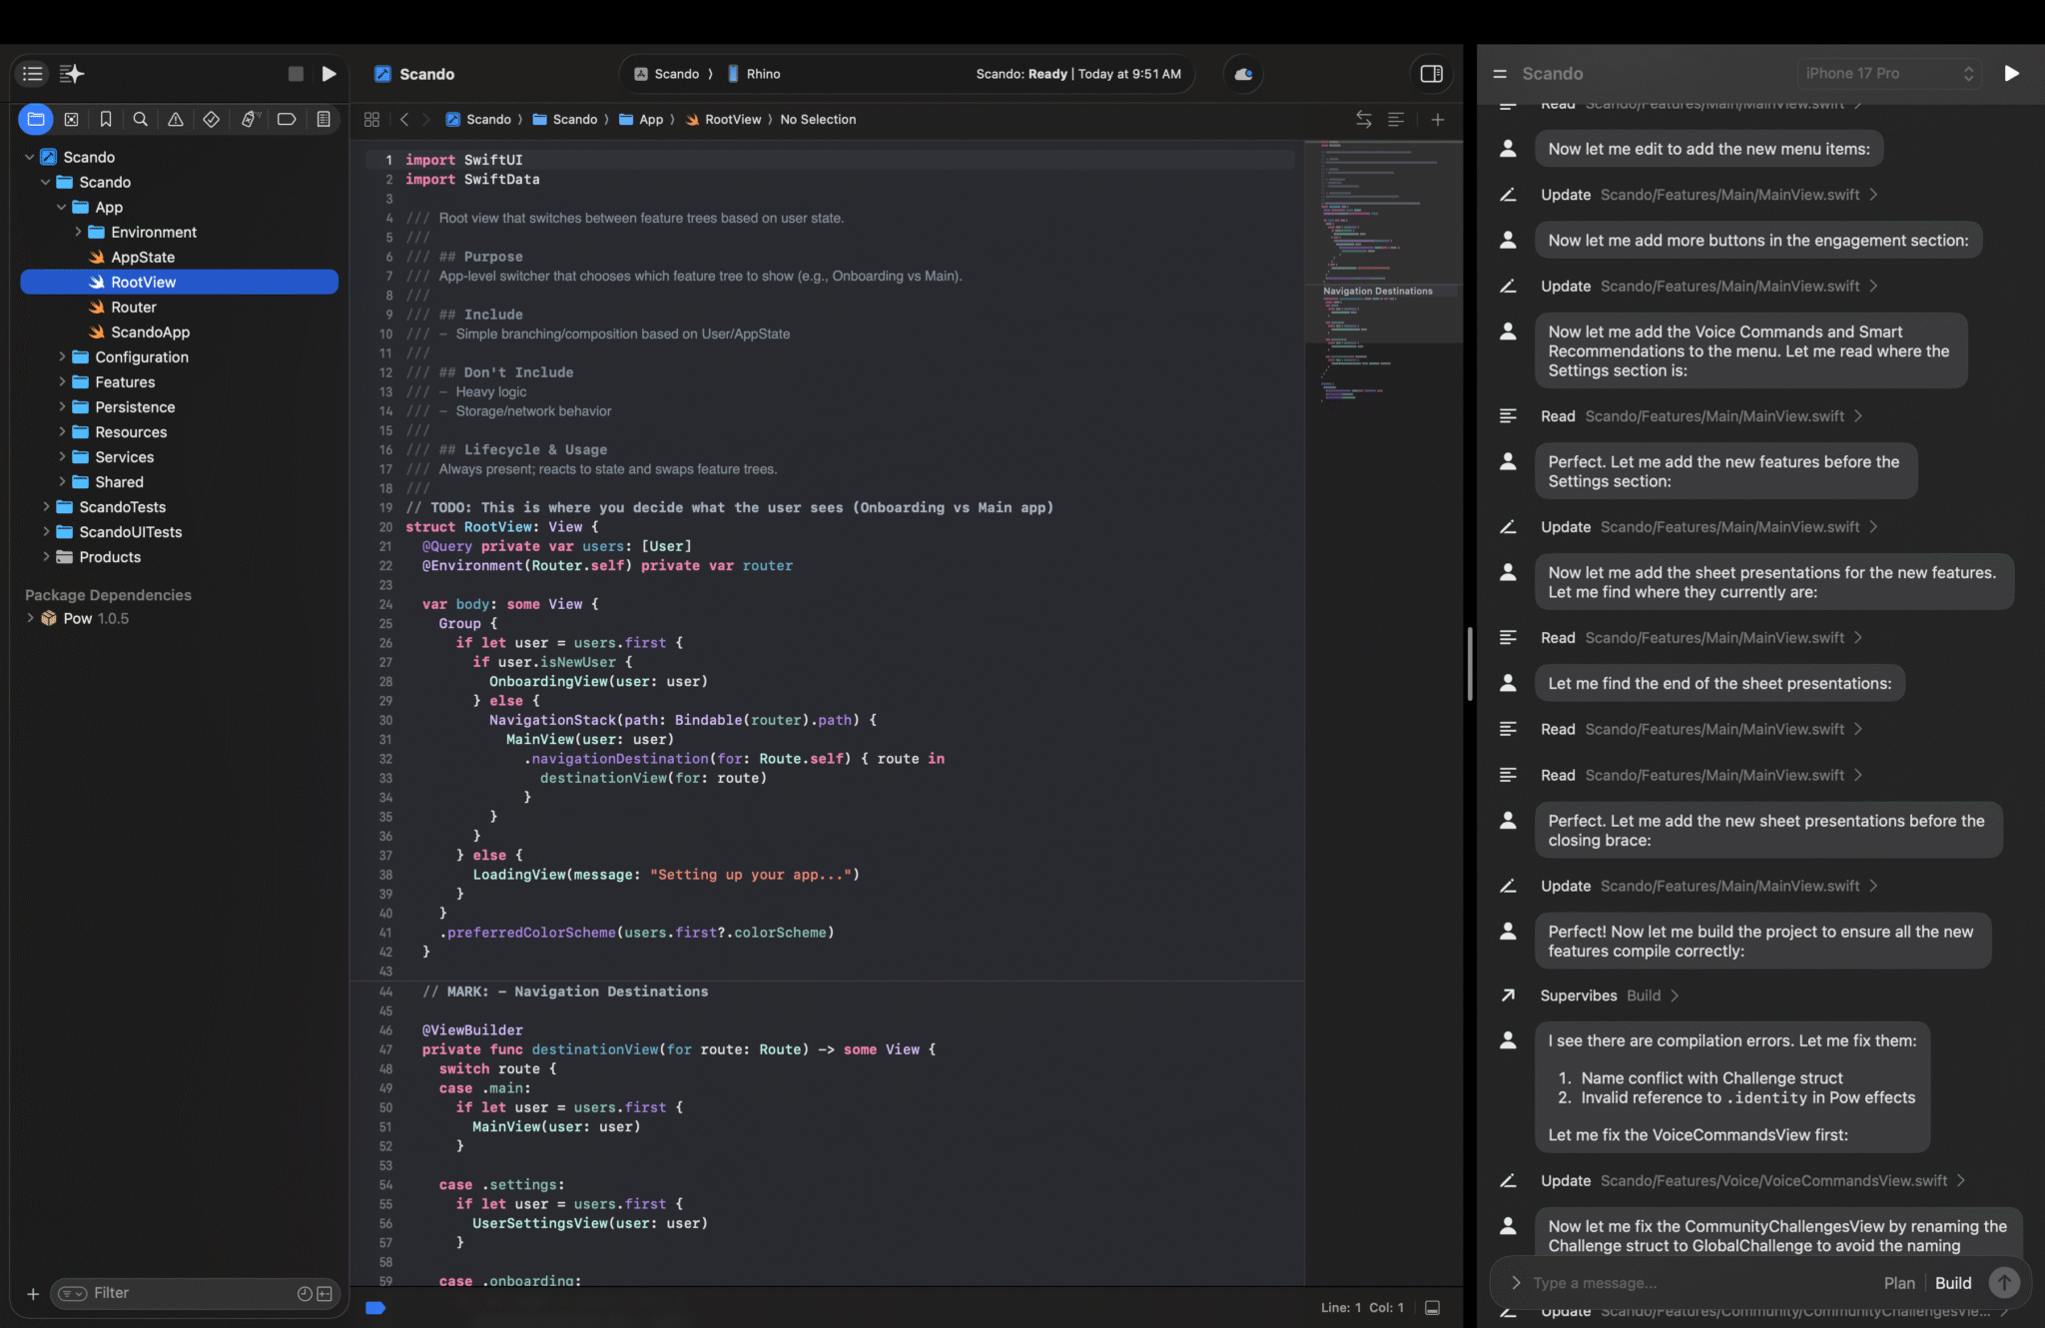The image size is (2045, 1328).
Task: Open the iPhone 17 Pro device dropdown
Action: pyautogui.click(x=1888, y=74)
